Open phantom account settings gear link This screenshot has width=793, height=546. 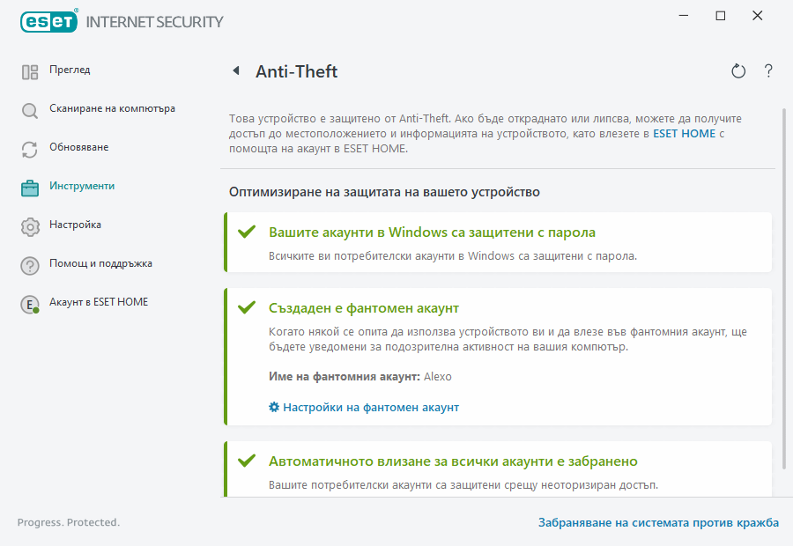(x=363, y=407)
